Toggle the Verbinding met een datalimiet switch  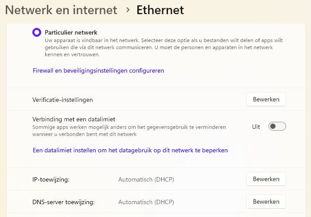pos(277,127)
